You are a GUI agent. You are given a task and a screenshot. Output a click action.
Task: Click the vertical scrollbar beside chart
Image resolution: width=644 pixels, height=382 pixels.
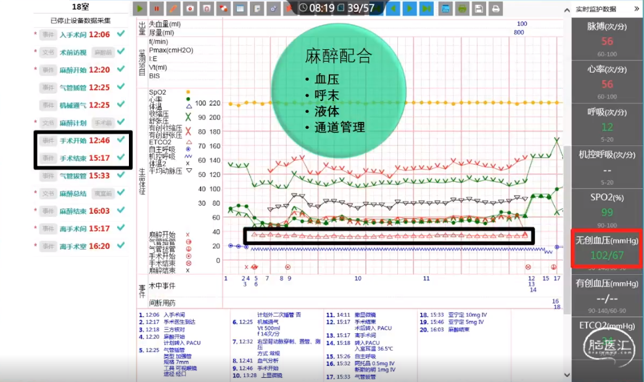567,230
